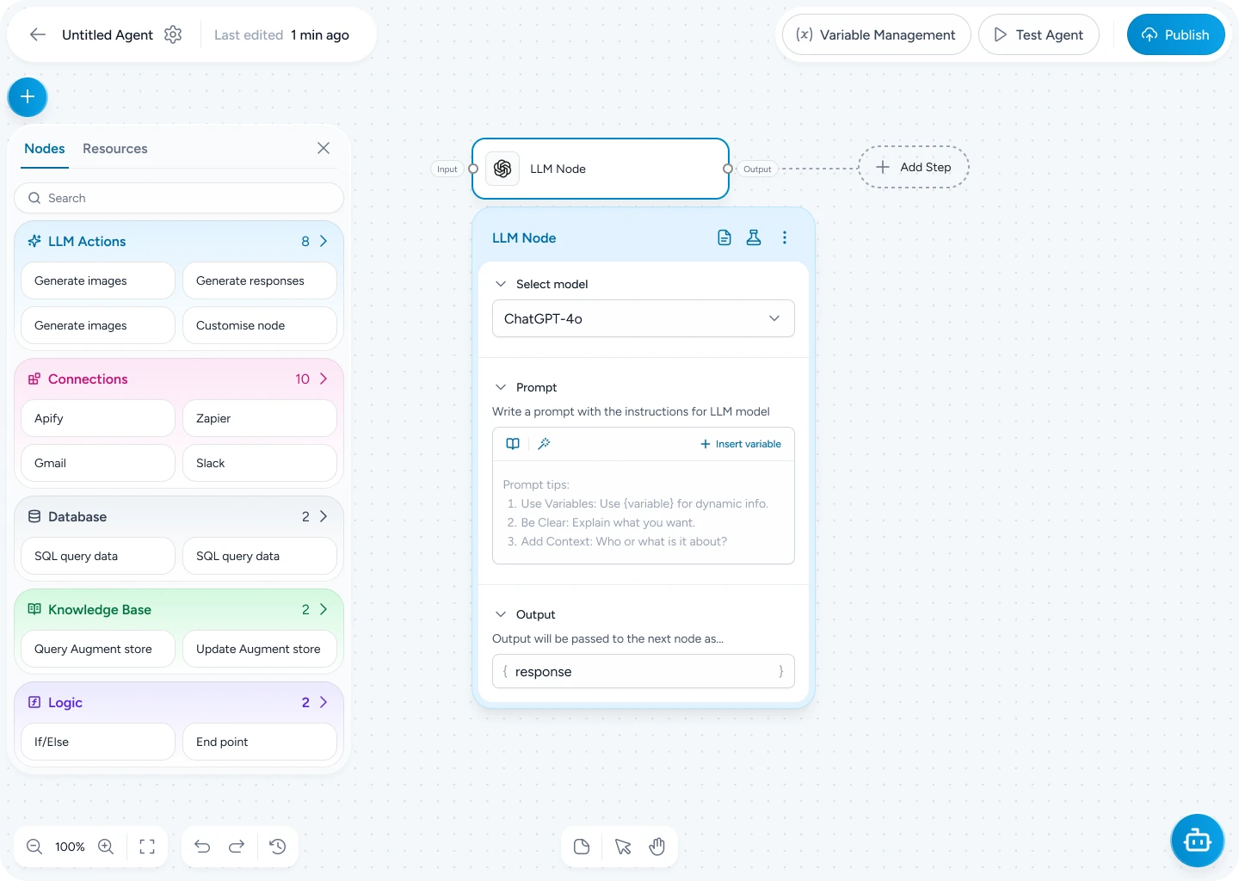Screen dimensions: 1239x881
Task: Close the Nodes panel
Action: point(324,148)
